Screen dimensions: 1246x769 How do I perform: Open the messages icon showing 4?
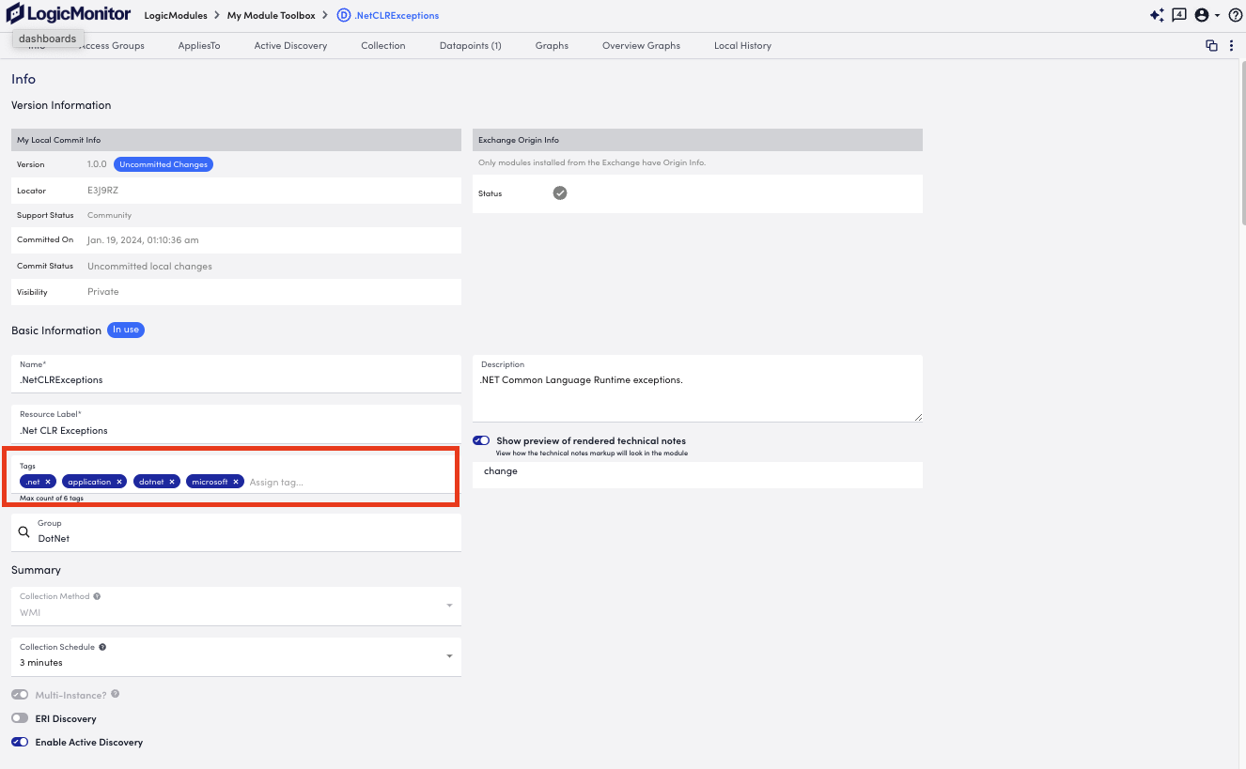pyautogui.click(x=1179, y=15)
